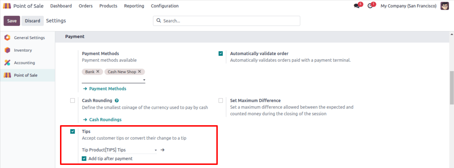Open the Configuration menu
454x168 pixels.
[165, 6]
